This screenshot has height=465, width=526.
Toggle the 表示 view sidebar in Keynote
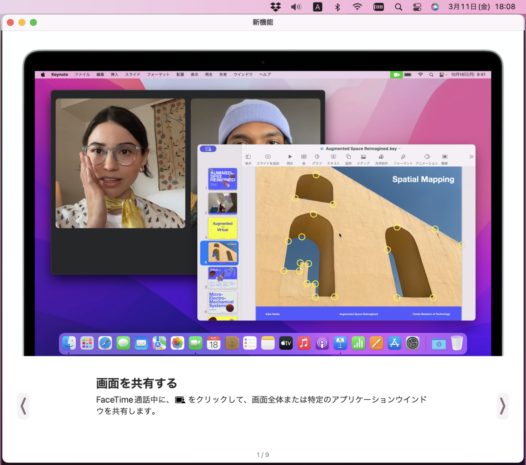click(x=248, y=156)
